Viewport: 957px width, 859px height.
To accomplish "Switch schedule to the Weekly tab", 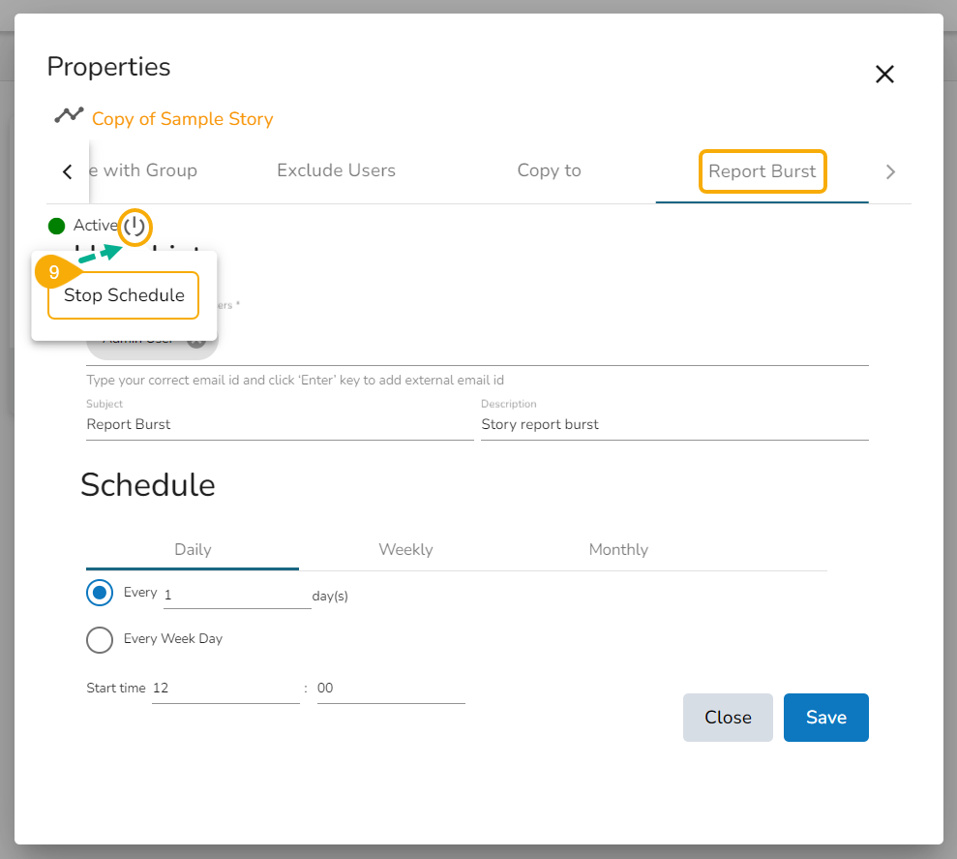I will click(405, 549).
